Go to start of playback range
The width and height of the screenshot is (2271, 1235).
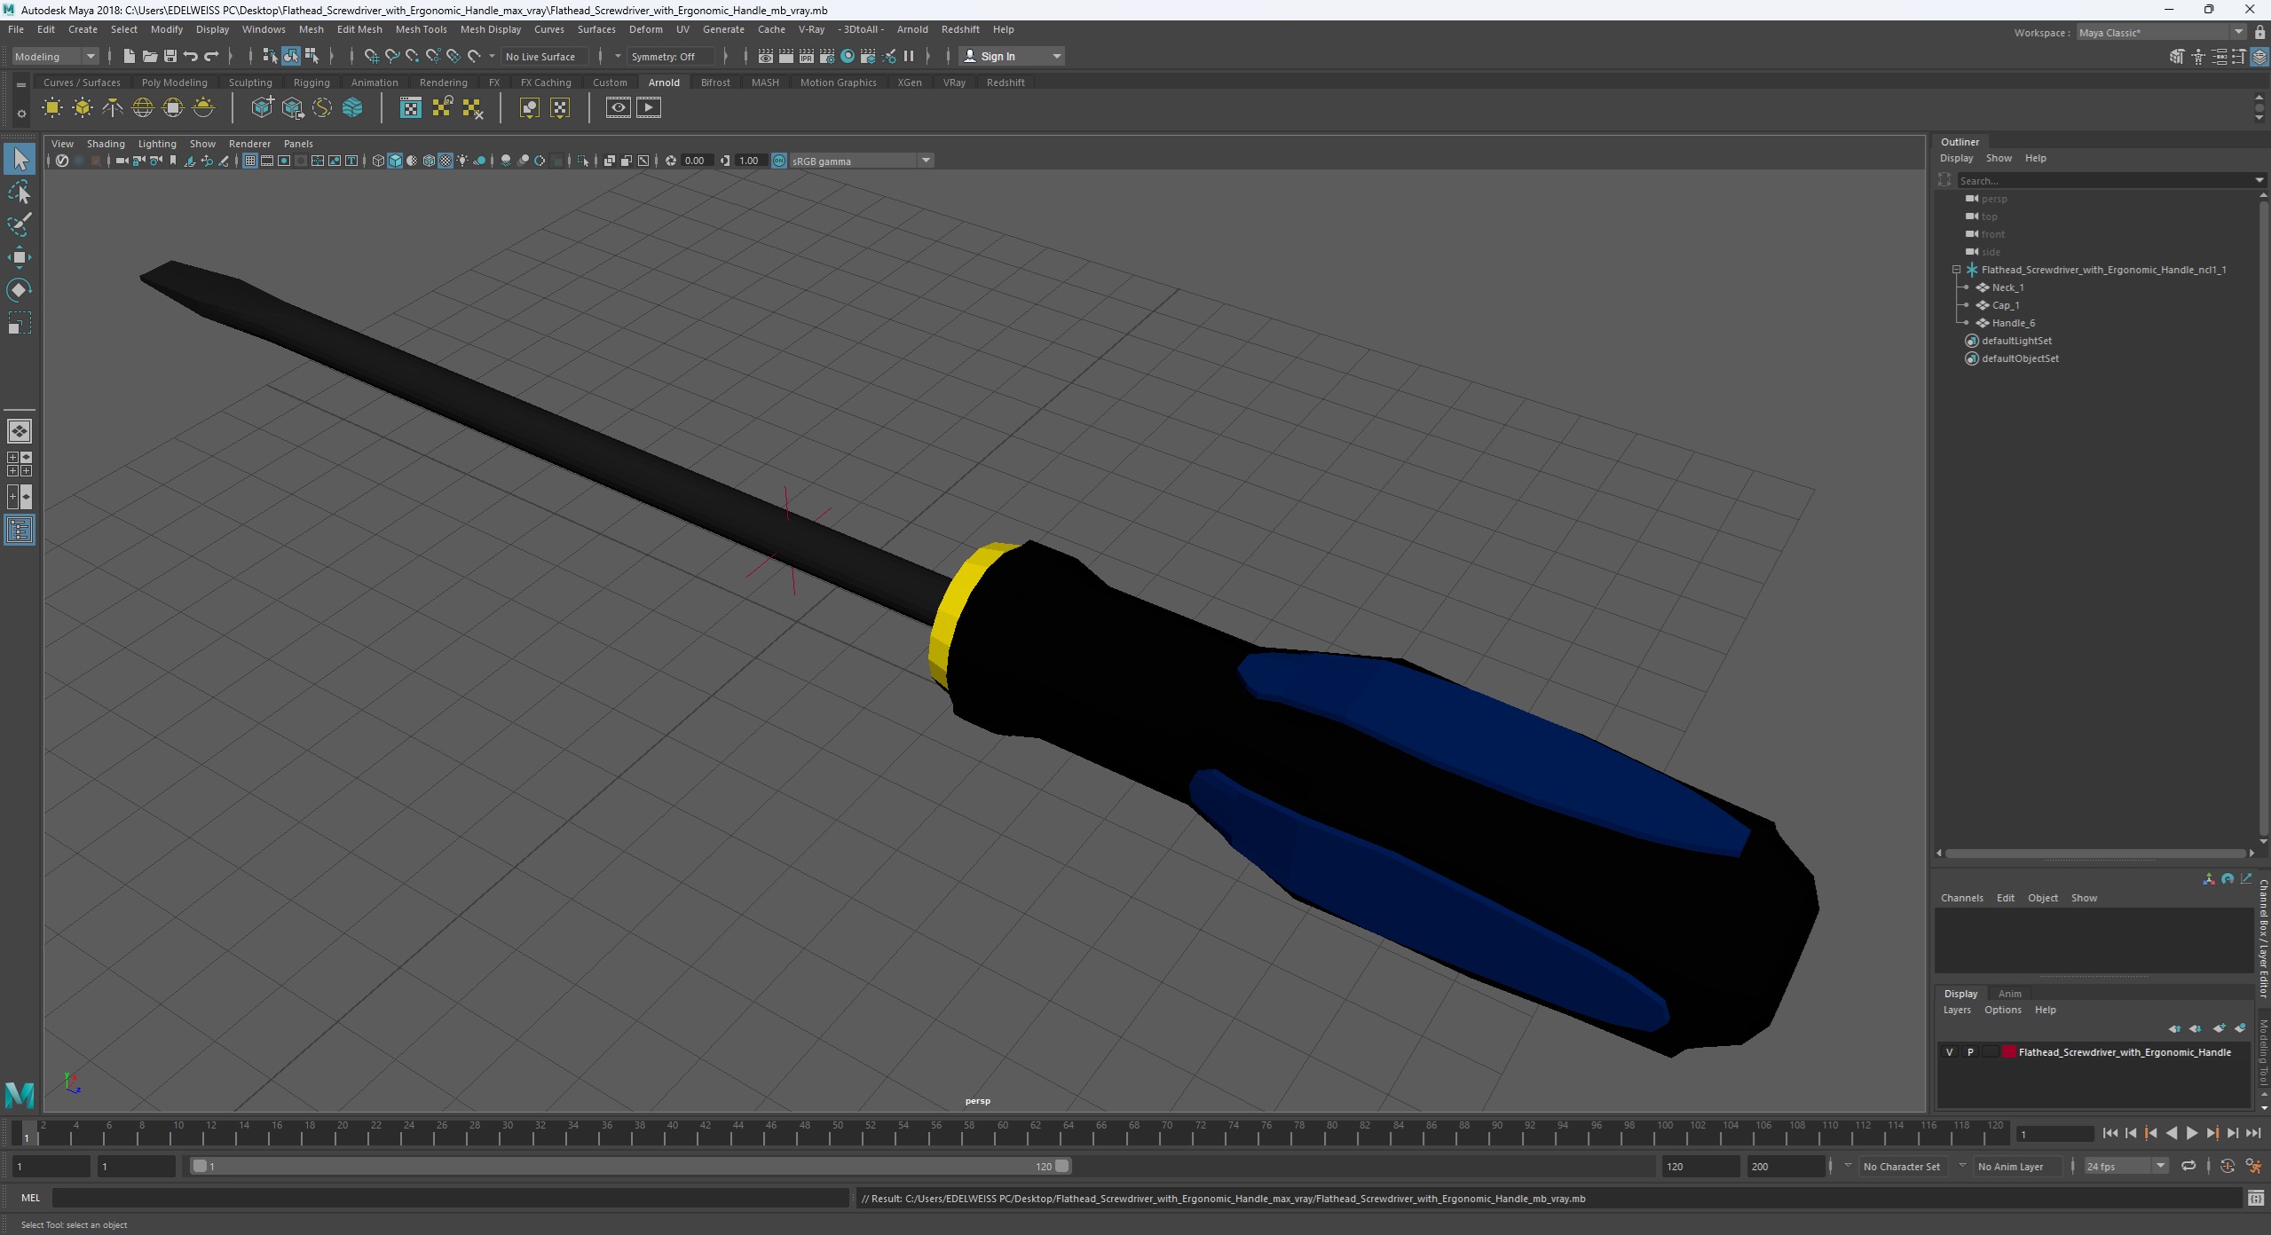[x=2109, y=1133]
